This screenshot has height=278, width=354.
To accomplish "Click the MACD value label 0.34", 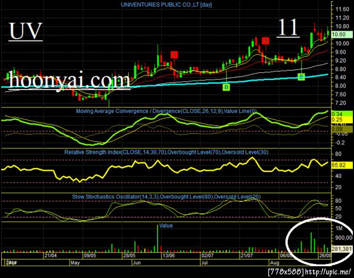I will 342,114.
